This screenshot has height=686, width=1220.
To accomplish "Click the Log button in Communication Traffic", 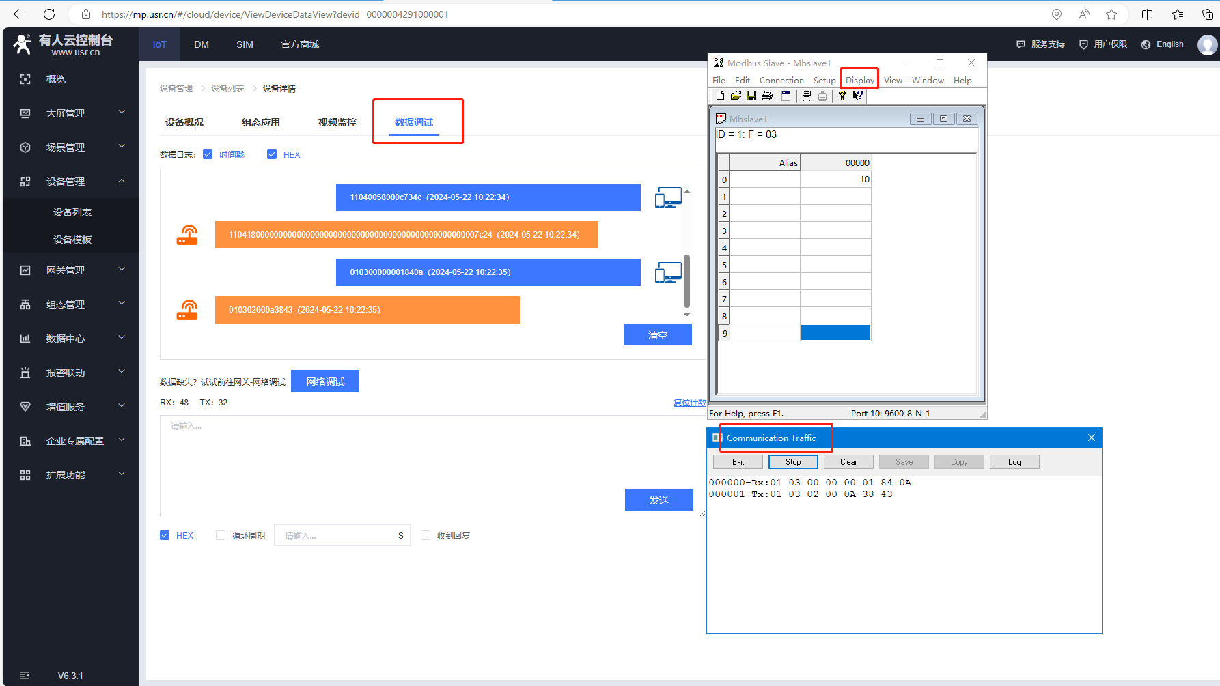I will (1014, 462).
